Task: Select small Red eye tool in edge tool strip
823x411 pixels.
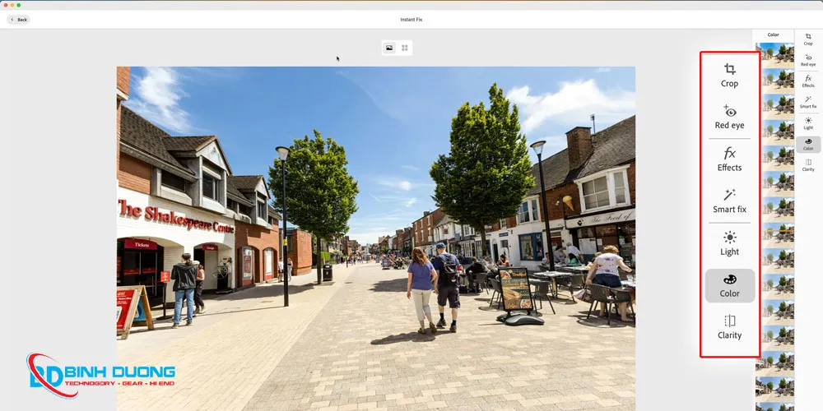Action: tap(808, 60)
